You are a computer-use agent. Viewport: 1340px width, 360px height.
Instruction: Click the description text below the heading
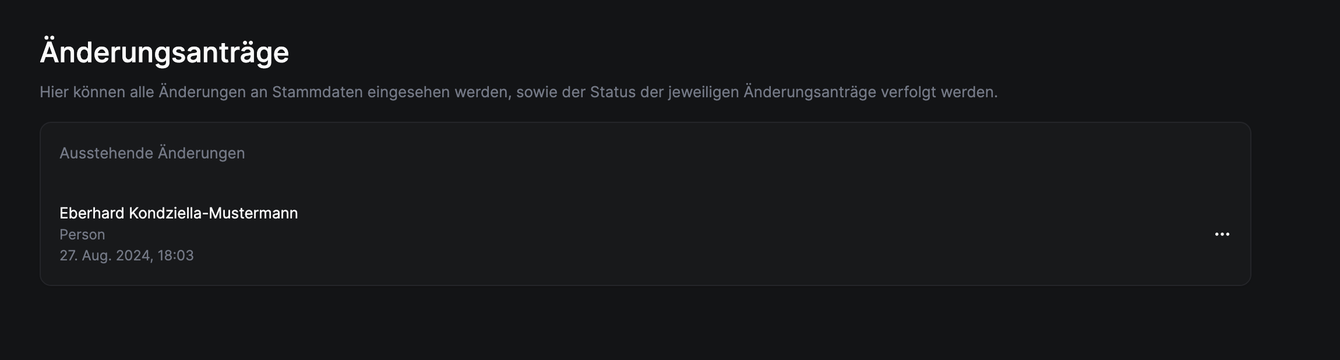519,92
